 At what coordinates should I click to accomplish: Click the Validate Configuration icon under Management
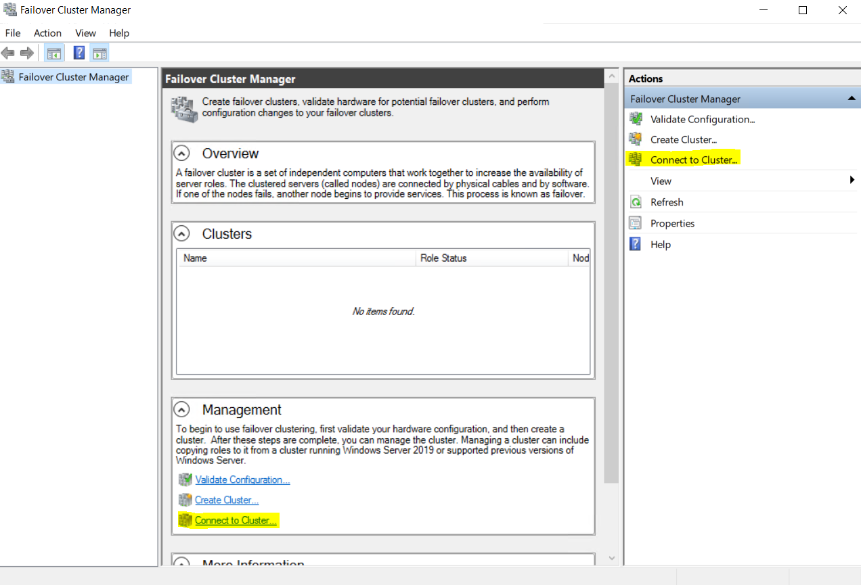pos(185,479)
